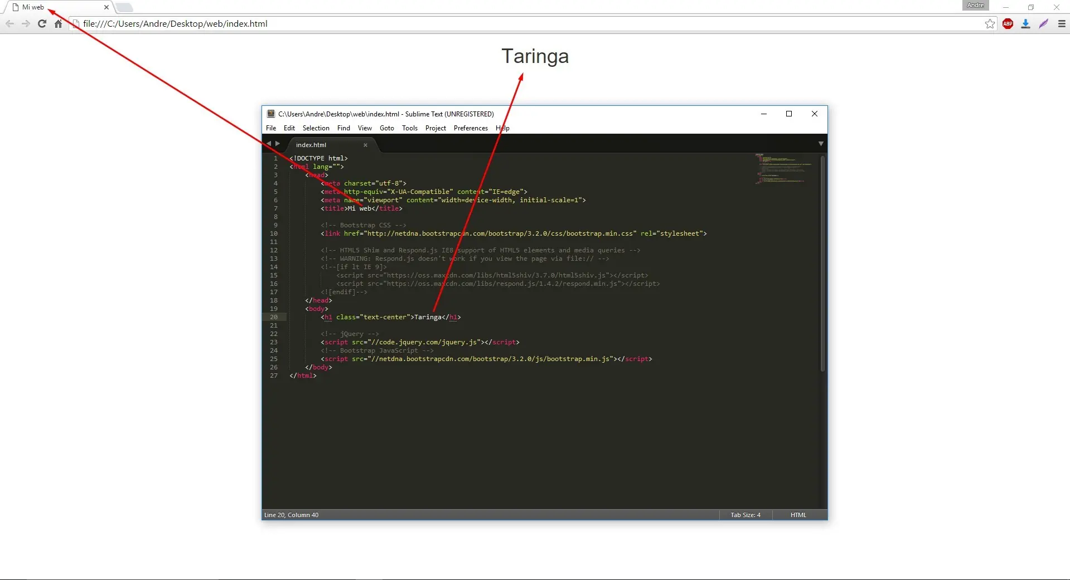Open the Preferences menu
Viewport: 1070px width, 580px height.
click(x=471, y=128)
